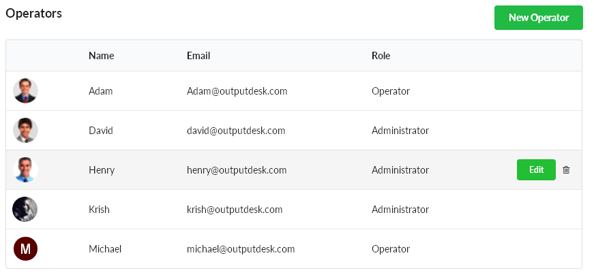
Task: Click the name Adam
Action: [100, 91]
